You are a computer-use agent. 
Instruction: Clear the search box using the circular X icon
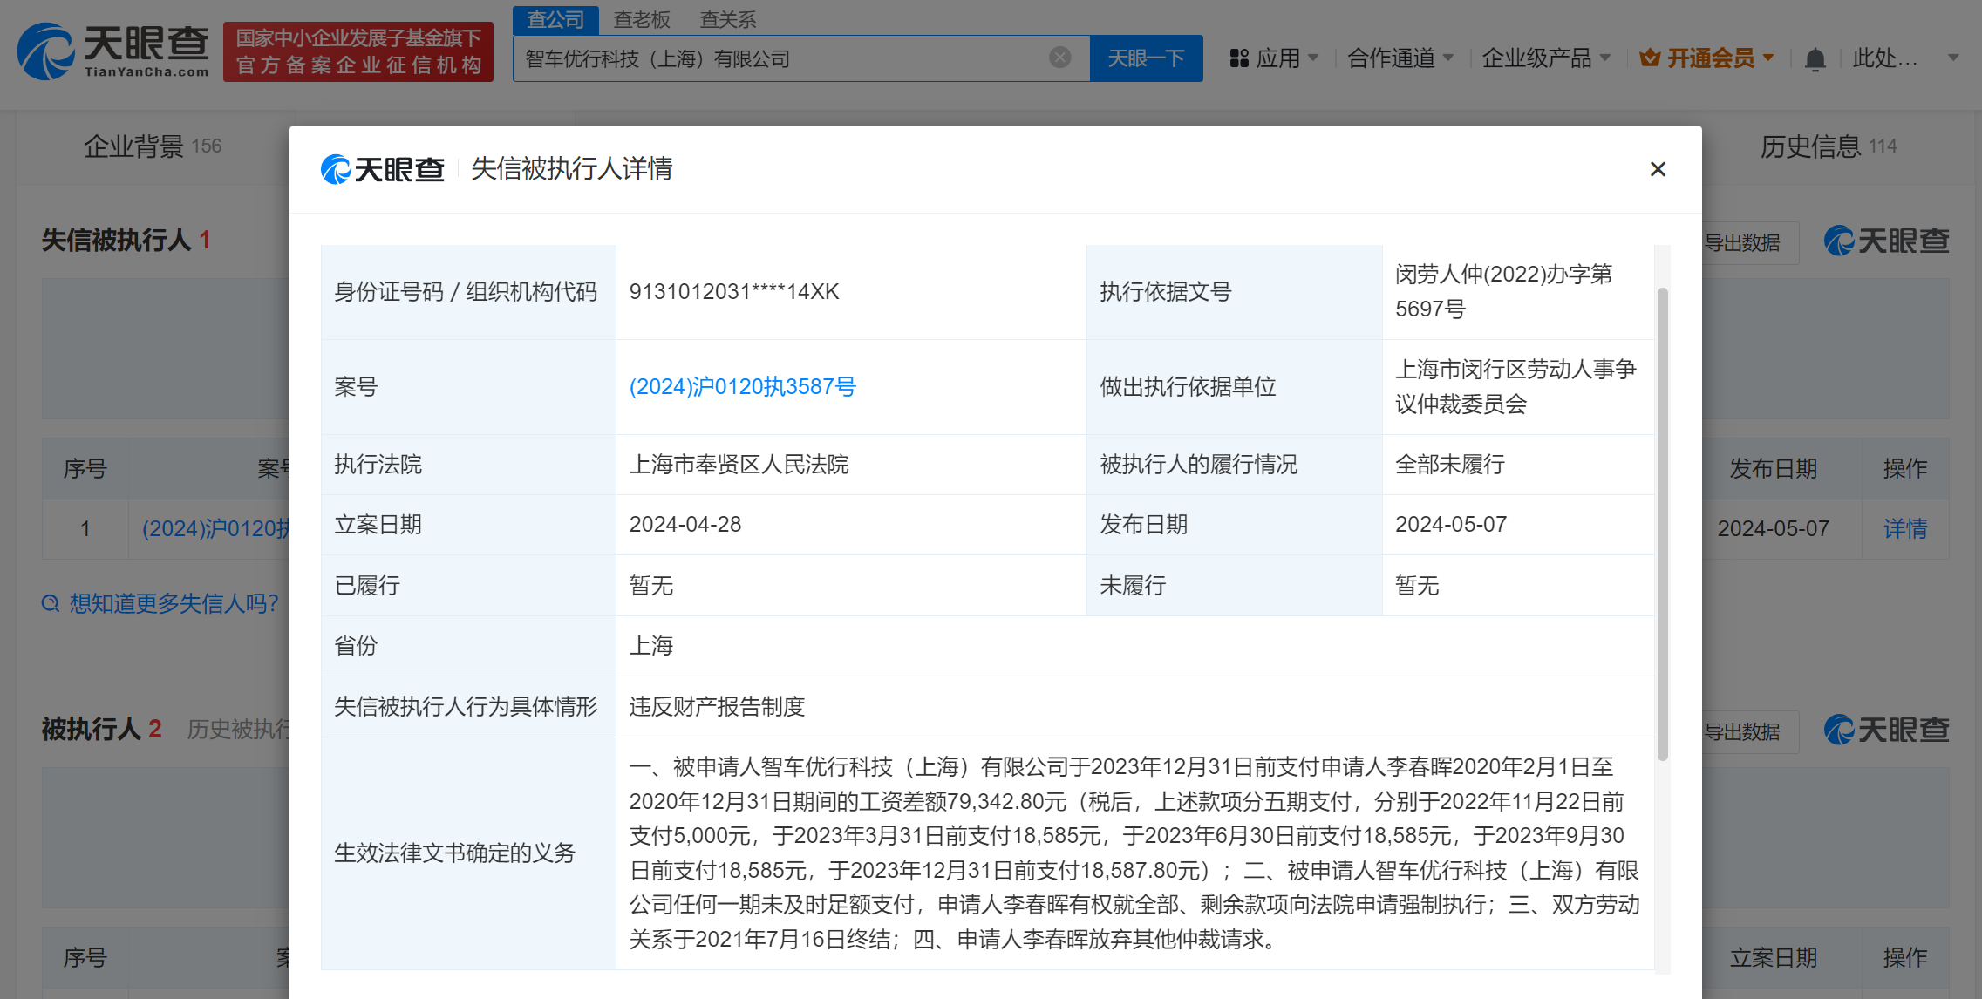(1059, 58)
